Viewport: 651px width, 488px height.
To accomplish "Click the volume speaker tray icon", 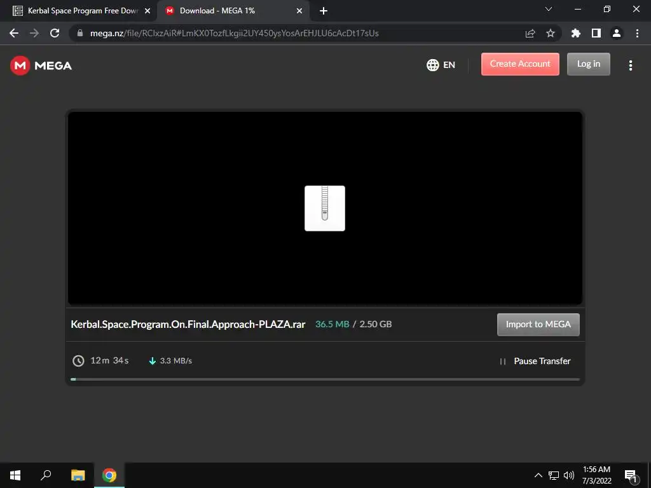I will click(x=569, y=475).
